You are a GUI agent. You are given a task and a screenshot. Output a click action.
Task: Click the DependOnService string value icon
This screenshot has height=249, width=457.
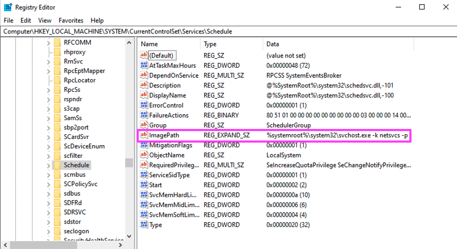click(143, 75)
